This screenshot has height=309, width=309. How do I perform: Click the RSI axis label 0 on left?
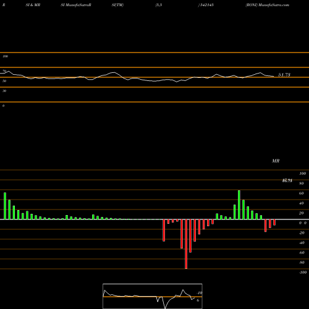(3, 106)
